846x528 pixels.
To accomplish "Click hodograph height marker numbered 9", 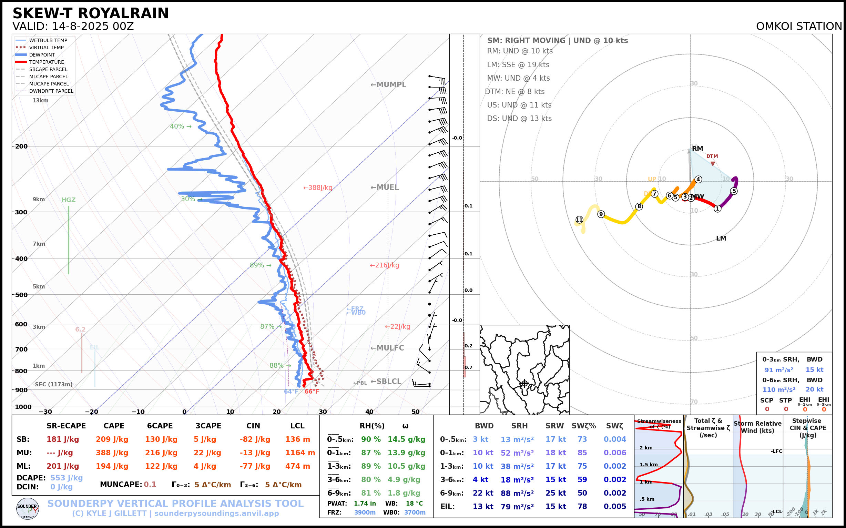I will (x=601, y=214).
